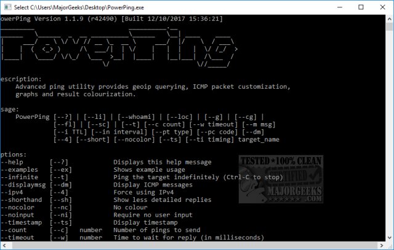Click the 'target_name' usage argument
The width and height of the screenshot is (394, 250).
point(259,139)
